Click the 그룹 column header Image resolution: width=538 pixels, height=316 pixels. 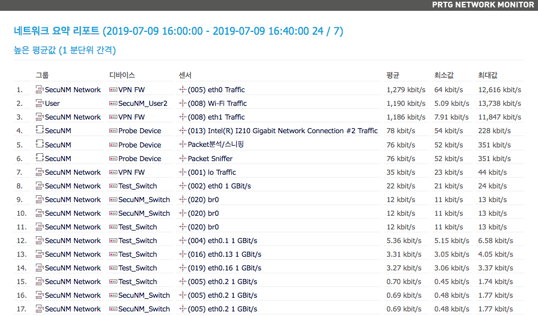click(42, 75)
